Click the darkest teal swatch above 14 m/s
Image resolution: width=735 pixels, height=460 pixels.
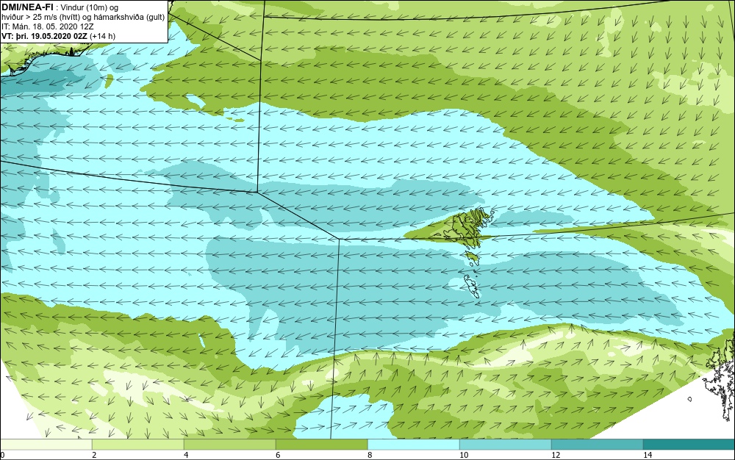(x=689, y=445)
